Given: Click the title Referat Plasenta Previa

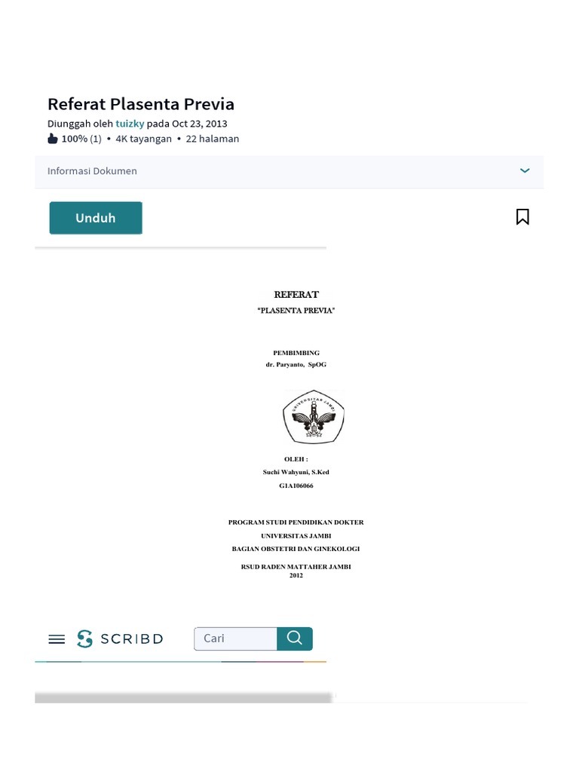Looking at the screenshot, I should [x=141, y=104].
